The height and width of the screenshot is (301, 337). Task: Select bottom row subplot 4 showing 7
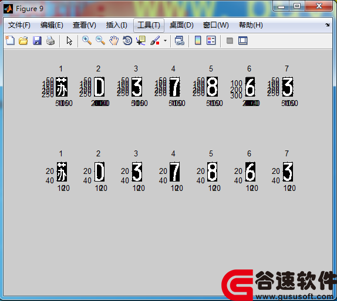pyautogui.click(x=174, y=172)
